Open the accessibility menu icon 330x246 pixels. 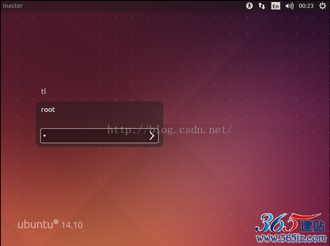click(x=249, y=6)
